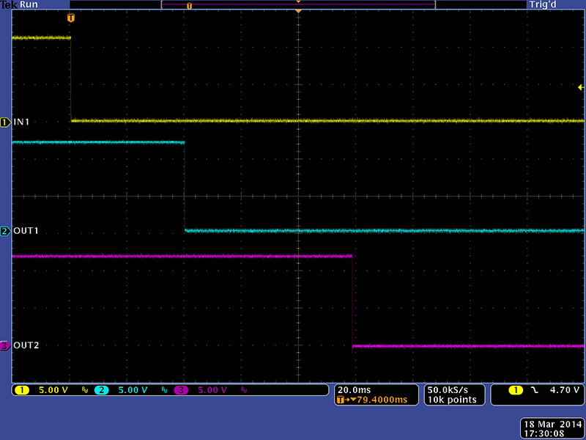Click the orange trigger position T marker

tap(70, 17)
